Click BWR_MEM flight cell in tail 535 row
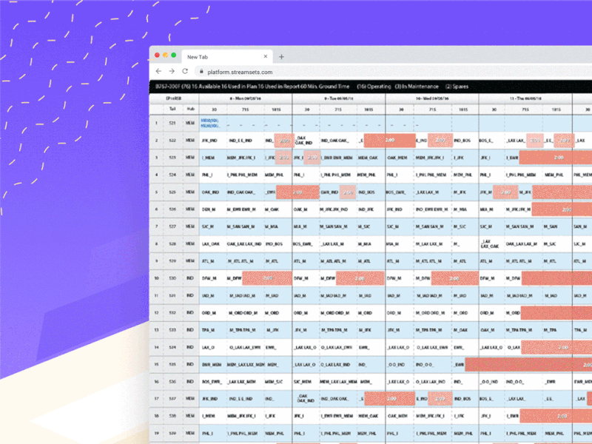592x444 pixels. (x=212, y=365)
